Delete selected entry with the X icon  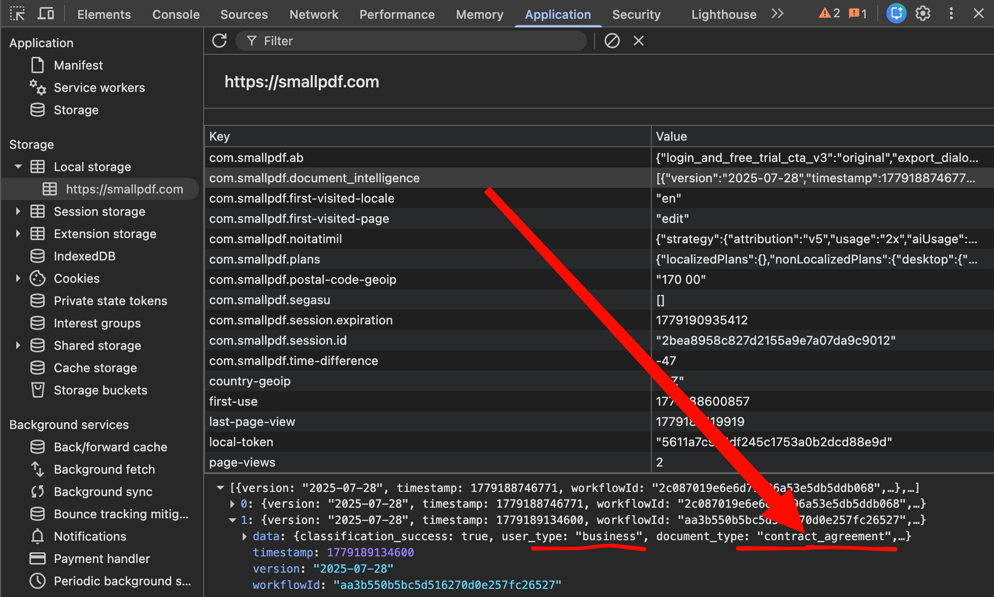tap(638, 41)
